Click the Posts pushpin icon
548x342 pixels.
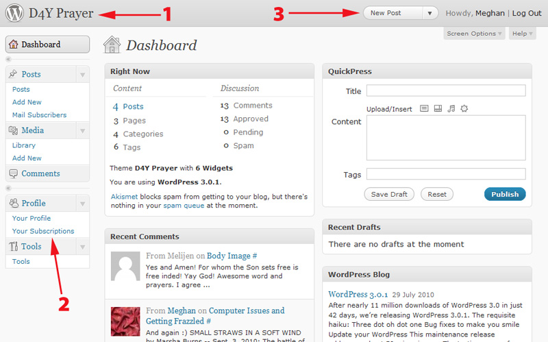point(13,74)
